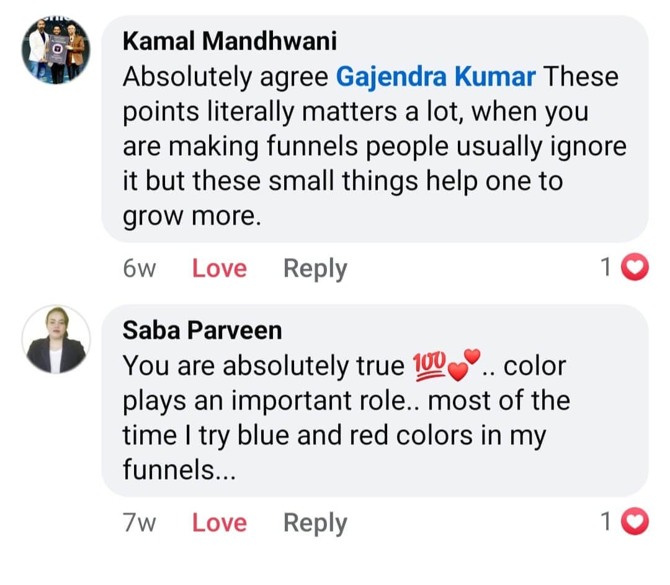
Task: Toggle the Love reaction on Kamal's comment
Action: pyautogui.click(x=218, y=267)
